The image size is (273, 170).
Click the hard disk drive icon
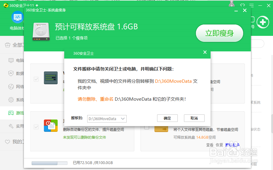point(41,32)
